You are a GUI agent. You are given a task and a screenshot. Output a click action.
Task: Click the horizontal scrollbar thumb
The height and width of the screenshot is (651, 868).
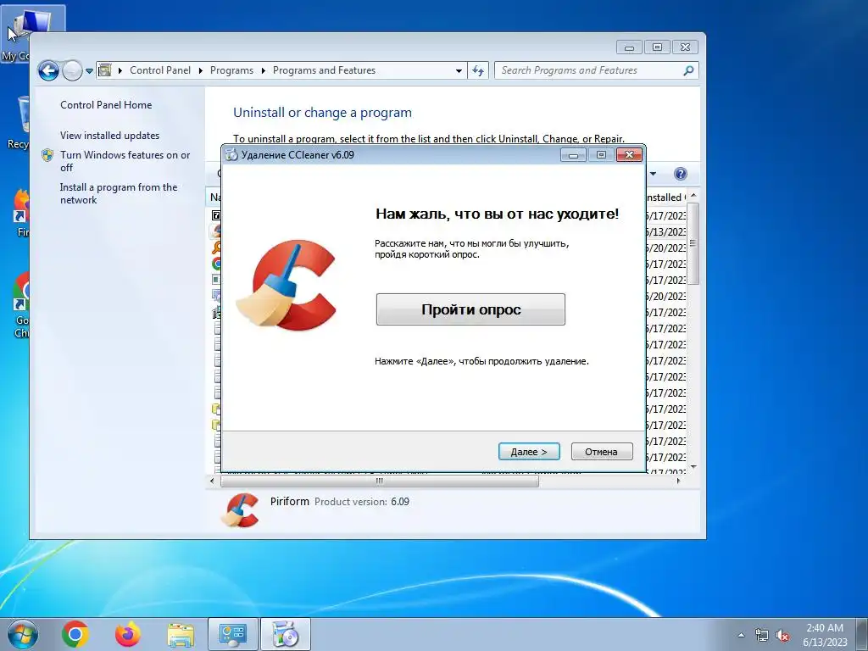point(380,481)
